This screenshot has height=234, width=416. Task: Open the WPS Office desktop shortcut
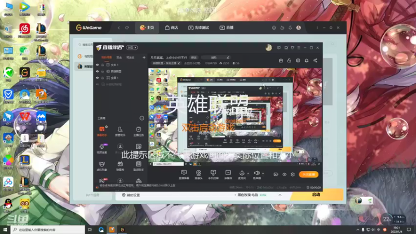pos(24,119)
